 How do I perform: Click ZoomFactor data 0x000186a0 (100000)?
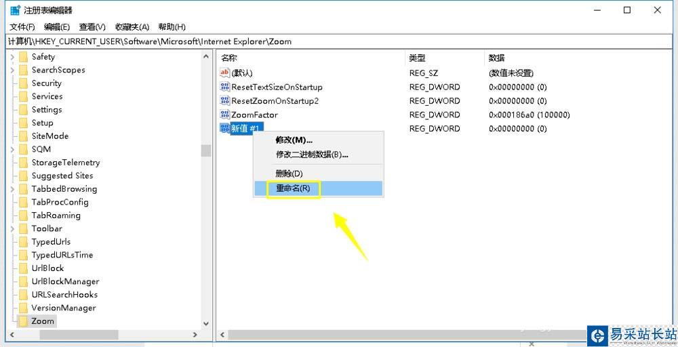pyautogui.click(x=530, y=115)
